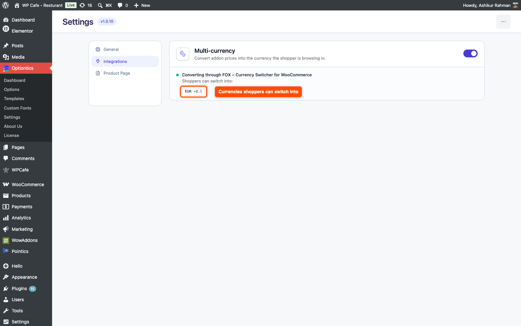Image resolution: width=521 pixels, height=326 pixels.
Task: Click the Dashboard gauge icon in sidebar
Action: click(x=6, y=20)
